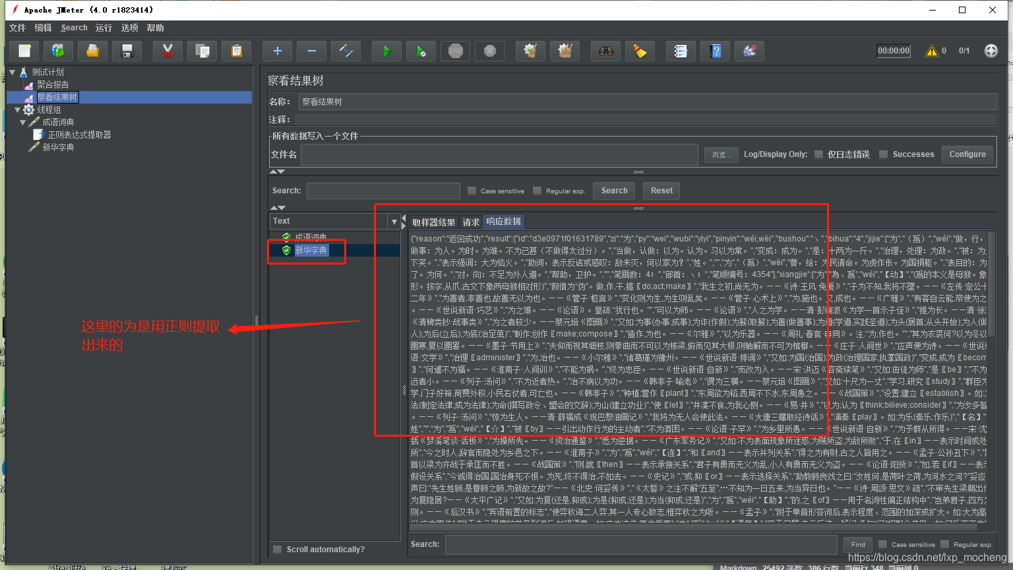The image size is (1013, 570).
Task: Click the Paste clipboard icon
Action: pos(236,51)
